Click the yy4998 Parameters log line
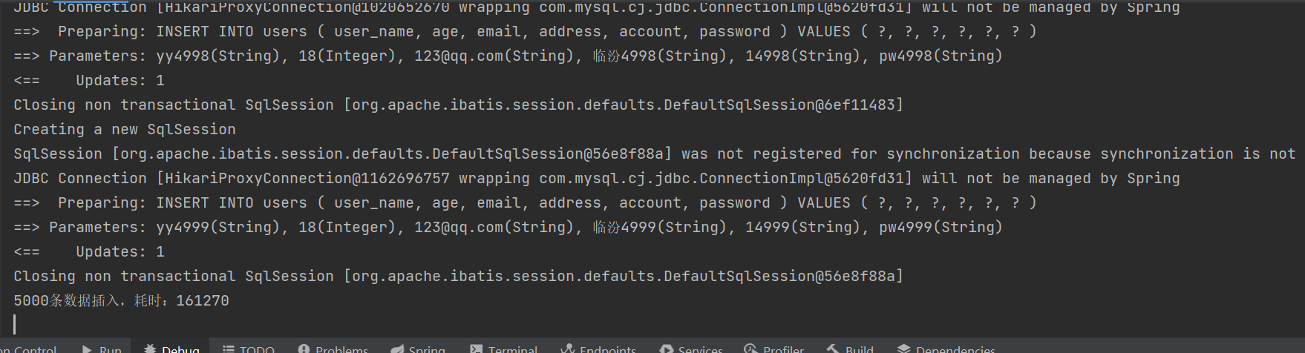Image resolution: width=1305 pixels, height=353 pixels. [x=508, y=56]
